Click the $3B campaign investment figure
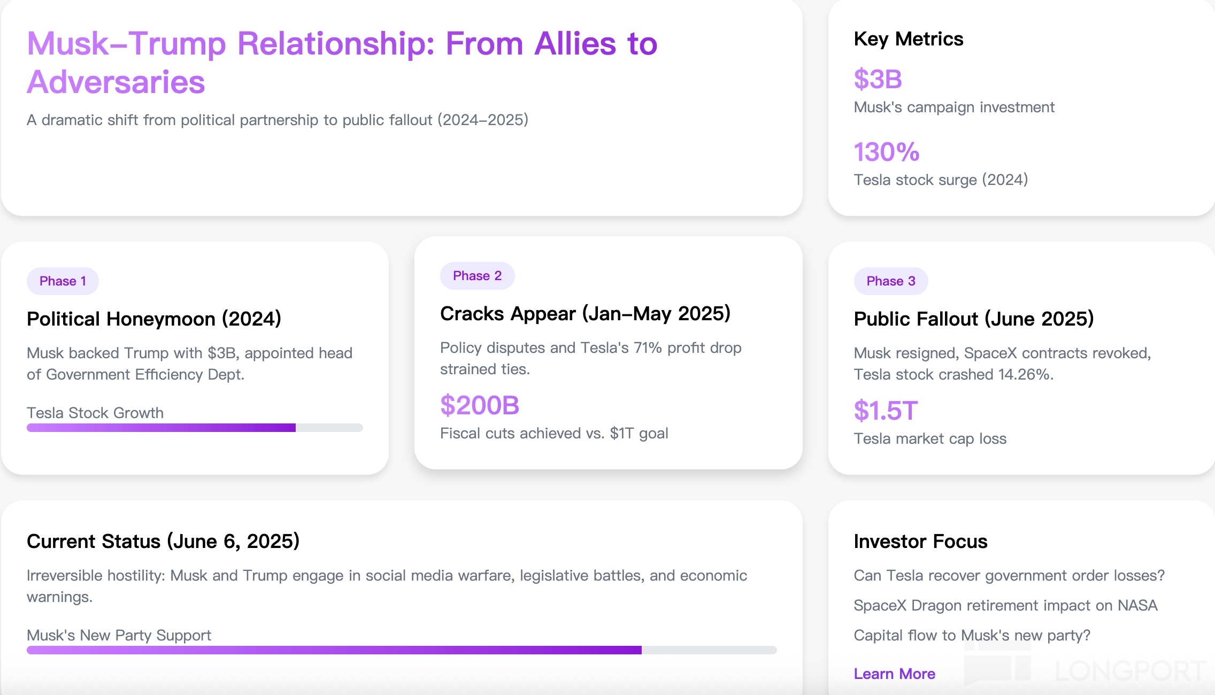This screenshot has width=1215, height=695. [878, 80]
